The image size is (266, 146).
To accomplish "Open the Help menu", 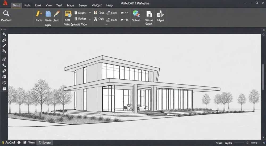I will pyautogui.click(x=109, y=5).
